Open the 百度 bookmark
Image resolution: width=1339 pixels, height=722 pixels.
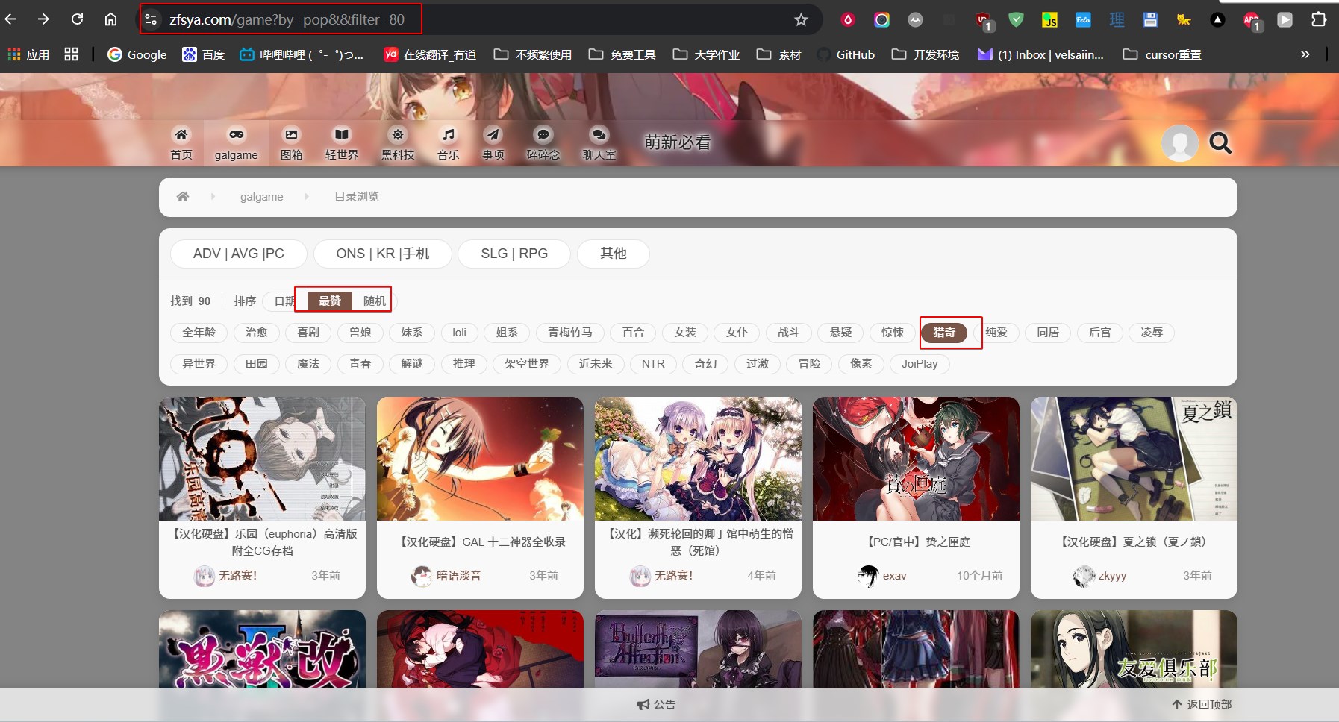pos(204,54)
